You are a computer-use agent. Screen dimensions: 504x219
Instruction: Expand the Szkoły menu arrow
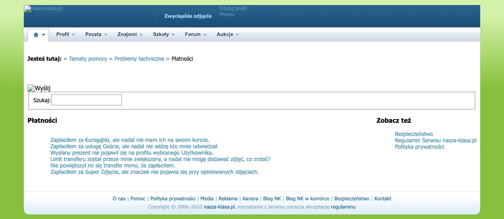coord(173,35)
